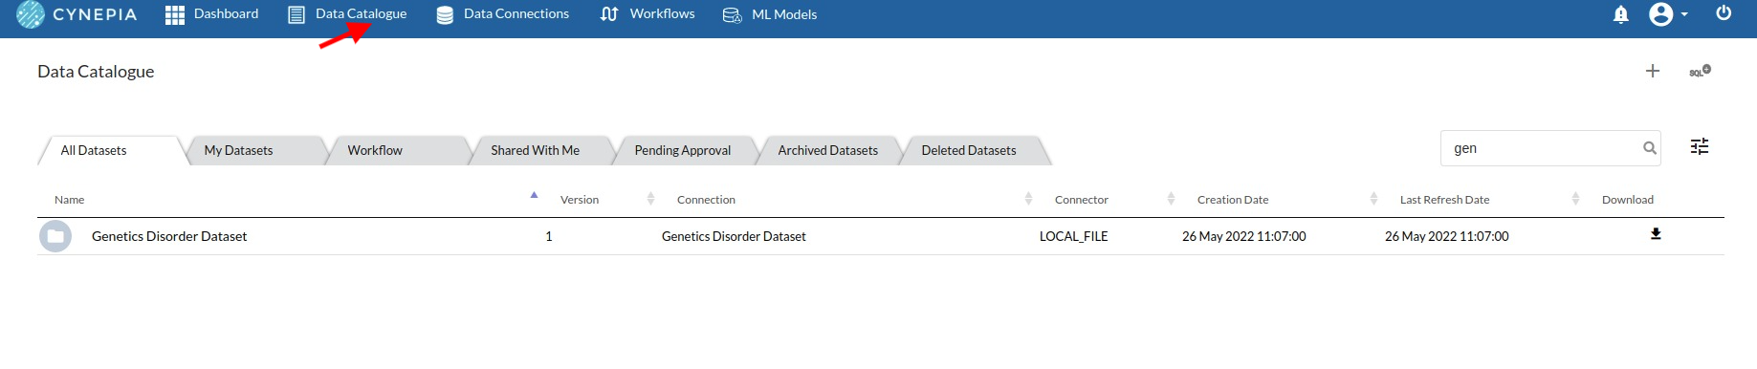Open the notifications bell
The width and height of the screenshot is (1757, 369).
tap(1620, 14)
